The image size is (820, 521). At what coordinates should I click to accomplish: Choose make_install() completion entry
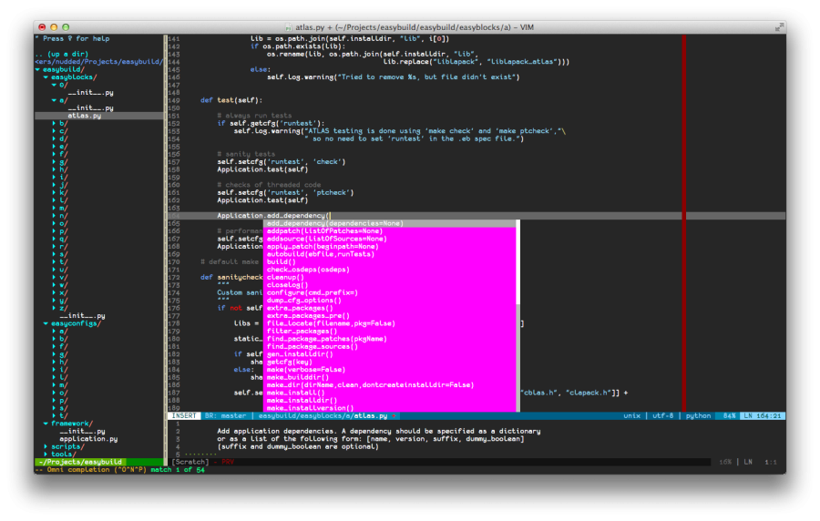pyautogui.click(x=296, y=393)
